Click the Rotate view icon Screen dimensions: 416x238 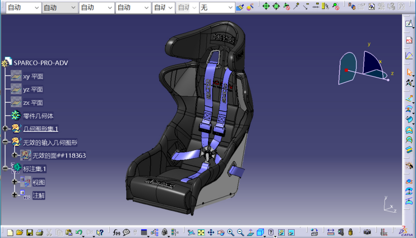[221, 232]
